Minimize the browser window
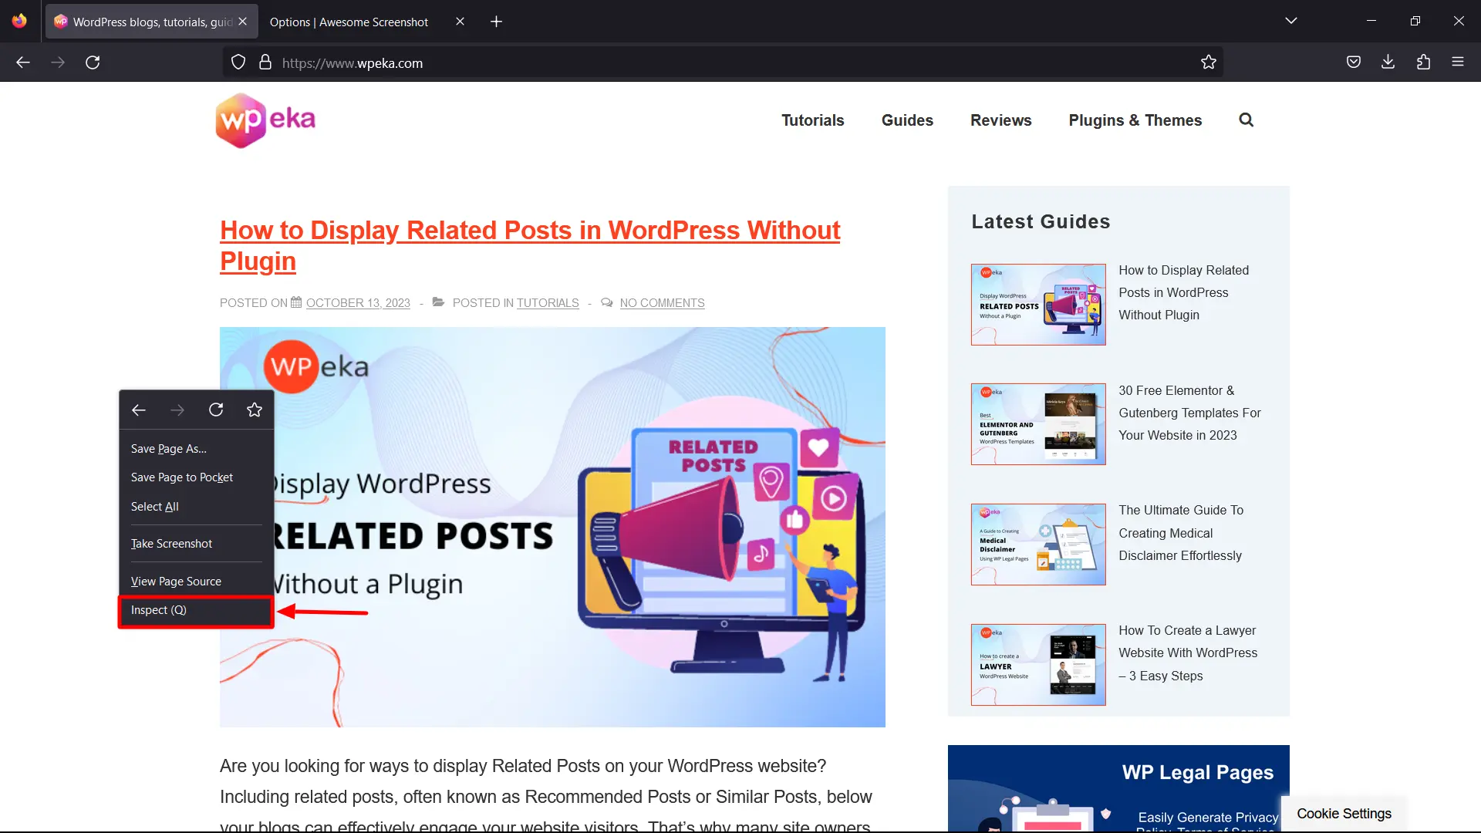Image resolution: width=1481 pixels, height=833 pixels. click(x=1371, y=22)
